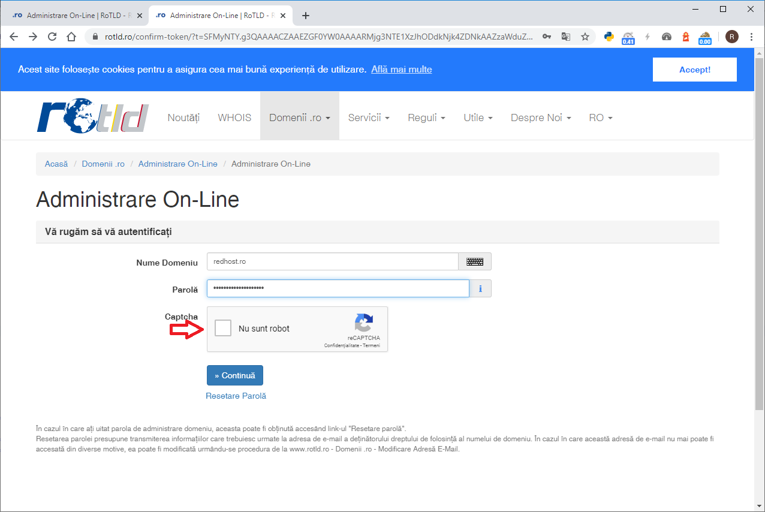The width and height of the screenshot is (765, 512).
Task: Expand the 'Domenii .ro' dropdown menu
Action: [x=299, y=118]
